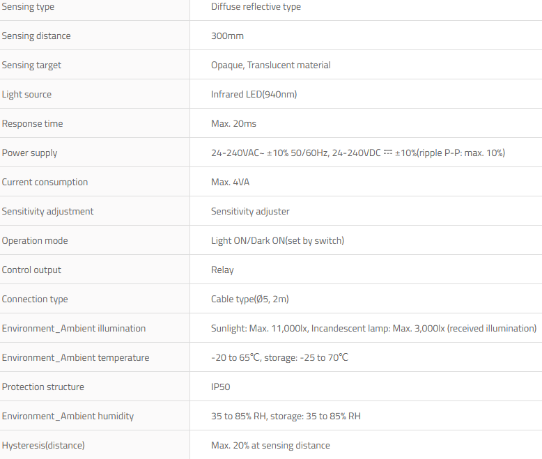542x459 pixels.
Task: Click Opaque, Translucent material text
Action: pyautogui.click(x=270, y=65)
